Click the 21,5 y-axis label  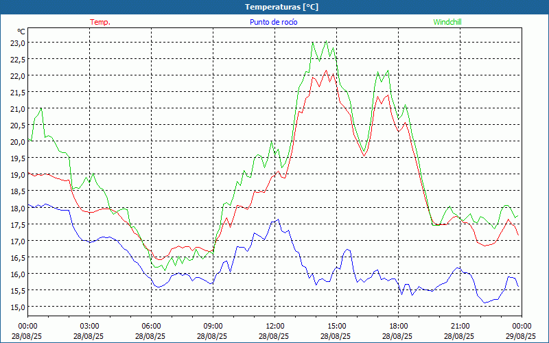point(18,93)
